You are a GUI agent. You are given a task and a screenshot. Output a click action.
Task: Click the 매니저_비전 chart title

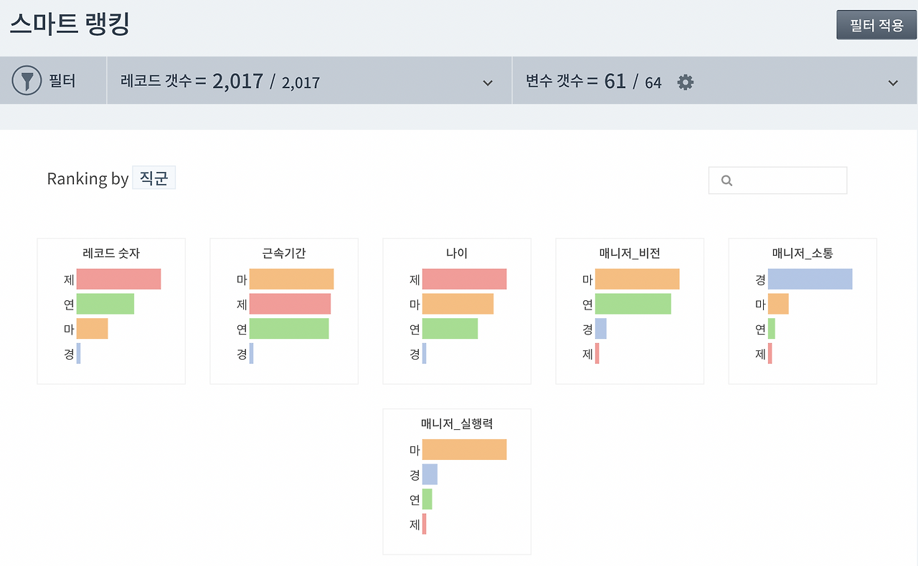pos(629,252)
